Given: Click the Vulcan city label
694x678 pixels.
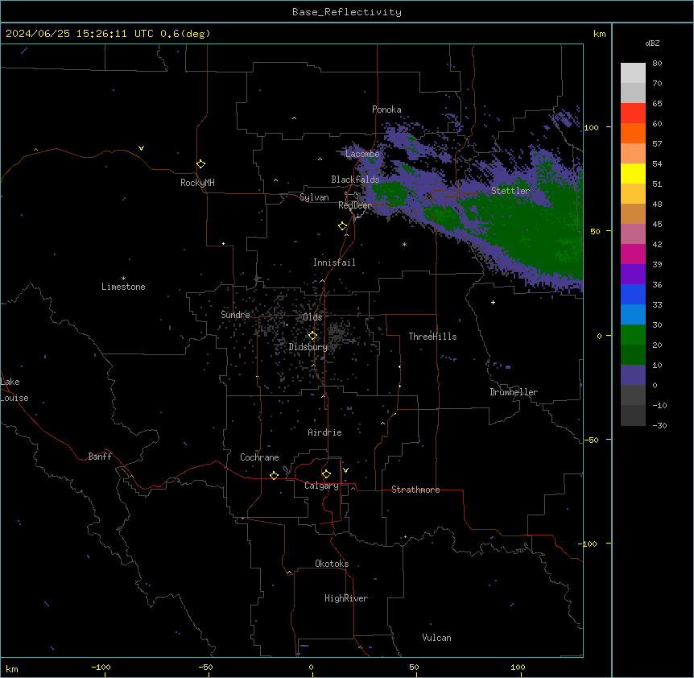Looking at the screenshot, I should (436, 638).
